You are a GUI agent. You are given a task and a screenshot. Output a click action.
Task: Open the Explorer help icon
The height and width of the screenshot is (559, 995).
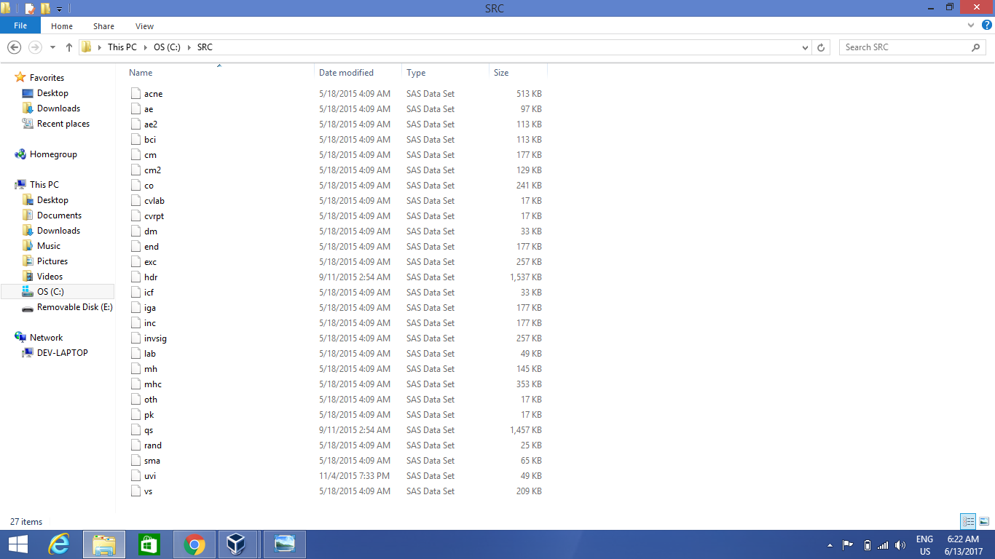986,25
